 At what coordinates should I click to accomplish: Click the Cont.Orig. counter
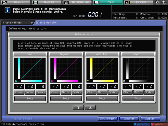click(125, 14)
